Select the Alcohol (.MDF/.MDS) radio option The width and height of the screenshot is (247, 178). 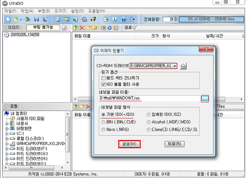click(149, 122)
